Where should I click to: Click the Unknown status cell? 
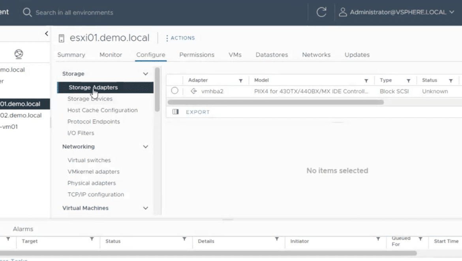(435, 91)
